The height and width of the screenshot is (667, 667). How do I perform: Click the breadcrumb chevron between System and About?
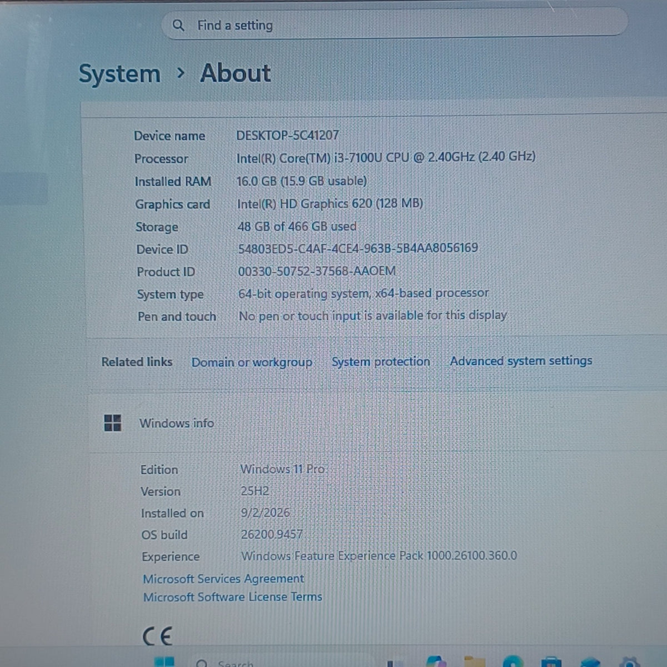point(180,73)
